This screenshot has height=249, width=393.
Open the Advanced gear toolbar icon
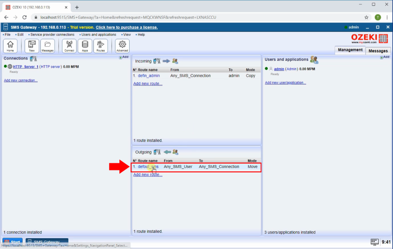tap(122, 46)
